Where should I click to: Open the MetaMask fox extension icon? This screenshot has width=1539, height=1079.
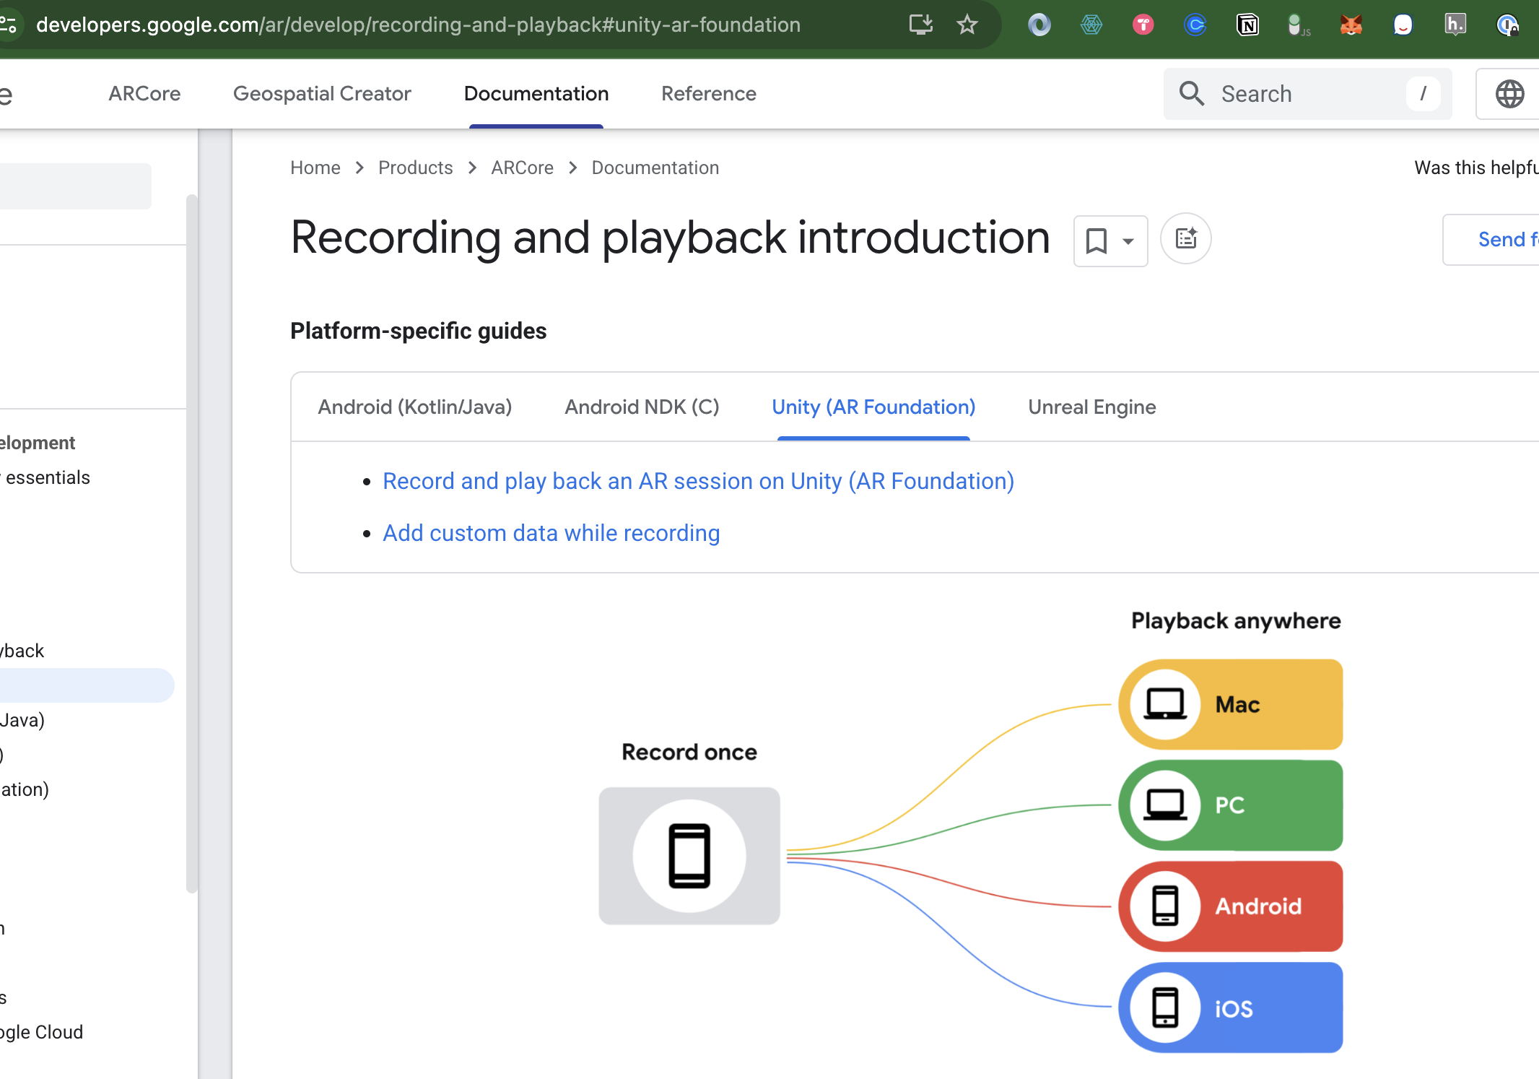1351,25
